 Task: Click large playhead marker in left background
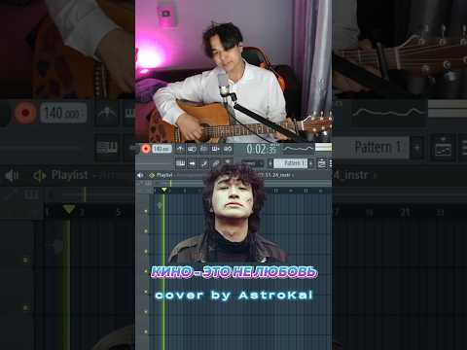click(x=69, y=210)
